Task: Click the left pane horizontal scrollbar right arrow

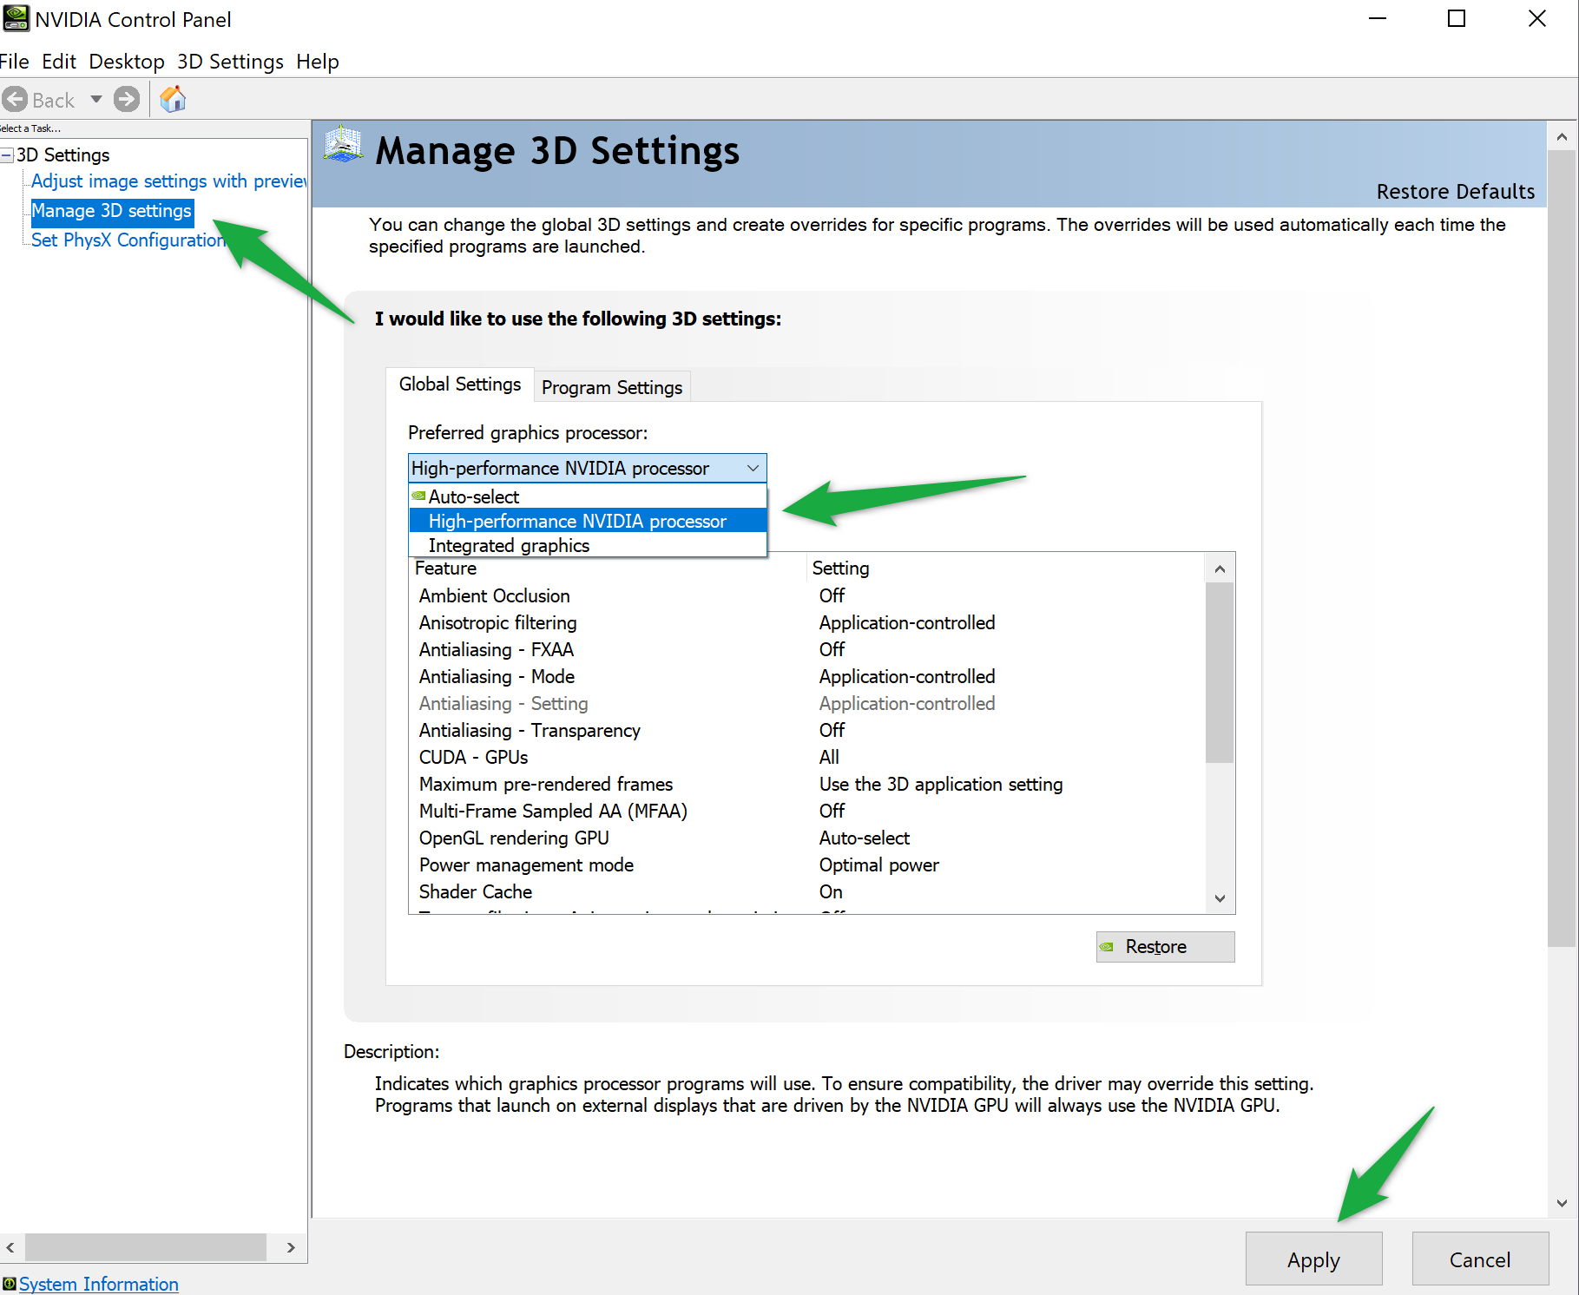Action: pyautogui.click(x=291, y=1247)
